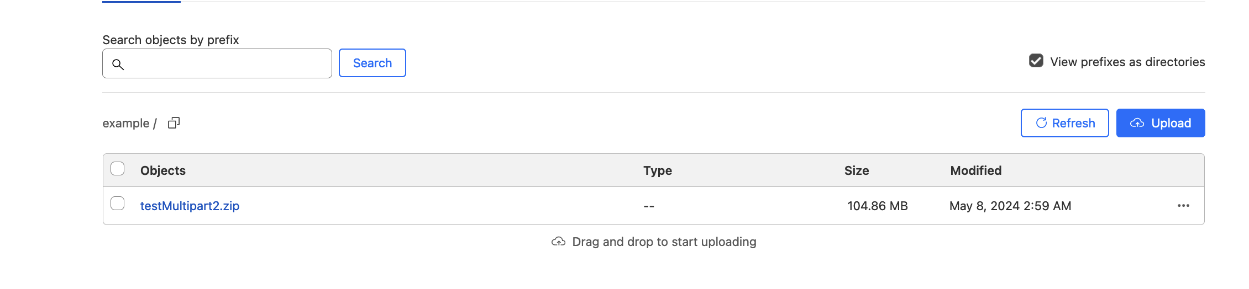This screenshot has height=289, width=1249.
Task: Click the May 8, 2024 modified date
Action: pyautogui.click(x=1010, y=206)
